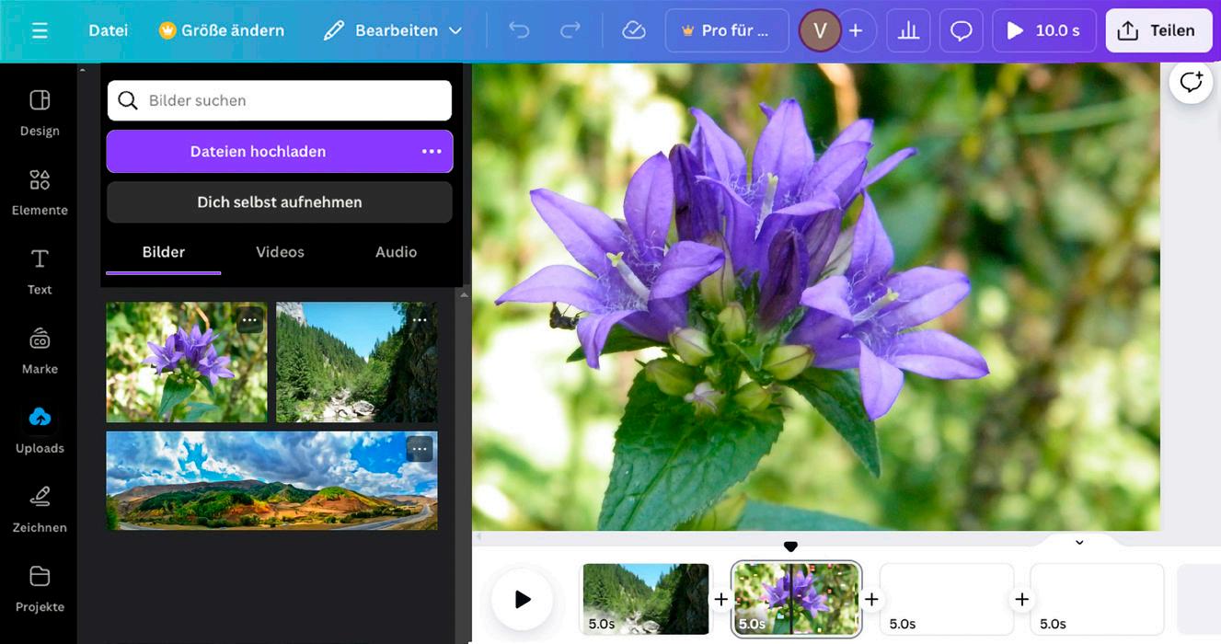Click the Pro für upgrade button
The height and width of the screenshot is (644, 1221).
coord(727,30)
